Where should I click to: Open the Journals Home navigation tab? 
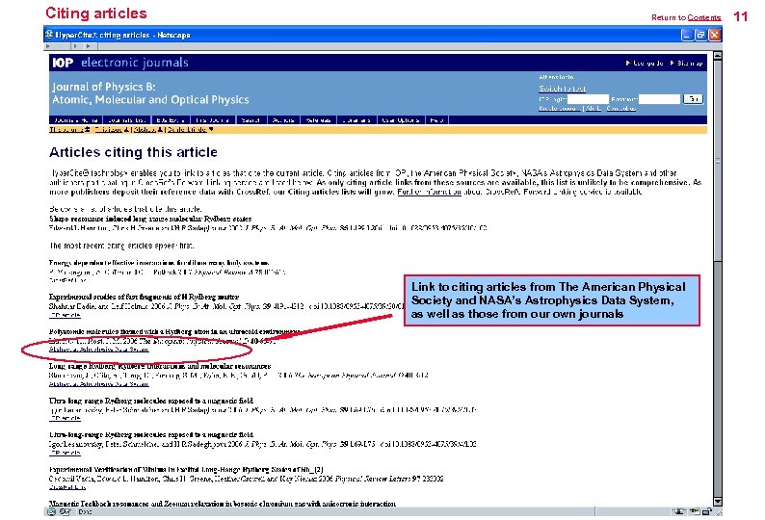pyautogui.click(x=76, y=120)
